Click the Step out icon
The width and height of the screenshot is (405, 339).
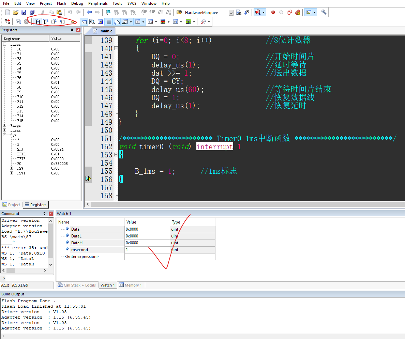pyautogui.click(x=54, y=22)
